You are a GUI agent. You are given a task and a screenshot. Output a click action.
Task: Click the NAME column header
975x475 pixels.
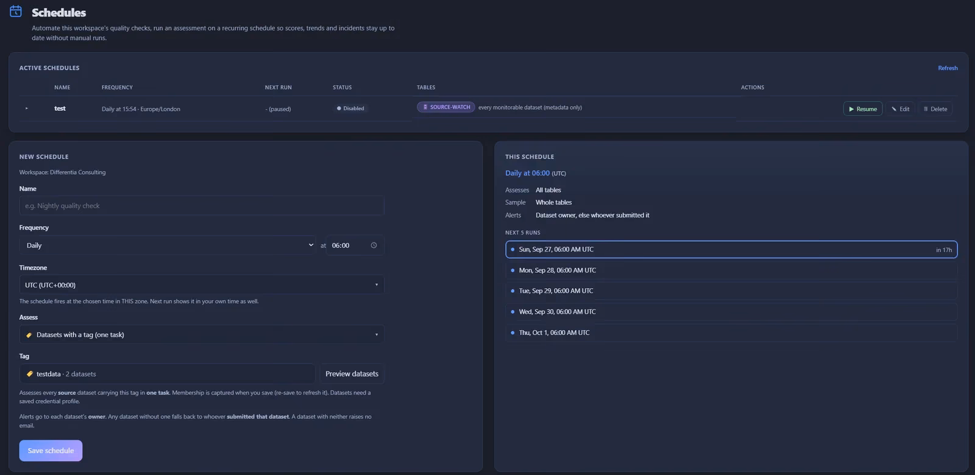(62, 88)
